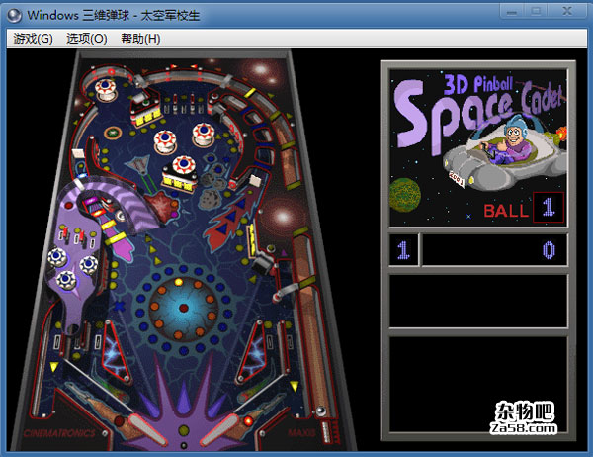Click the green planet in the logo panel
Screen dimensions: 593x457
pyautogui.click(x=404, y=195)
